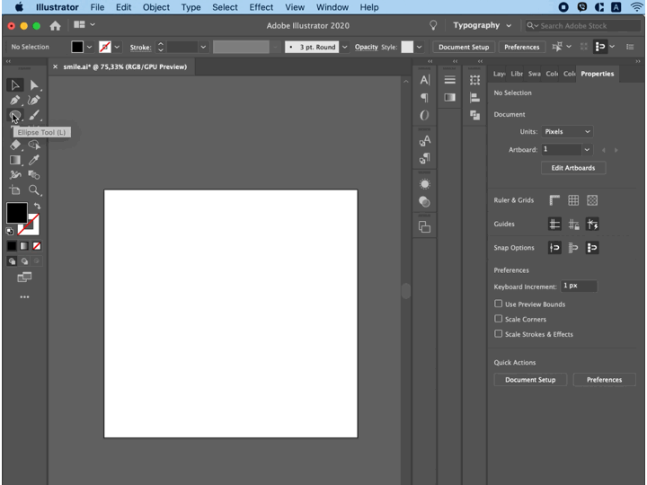Choose the Pen tool
Image resolution: width=647 pixels, height=485 pixels.
pos(15,101)
